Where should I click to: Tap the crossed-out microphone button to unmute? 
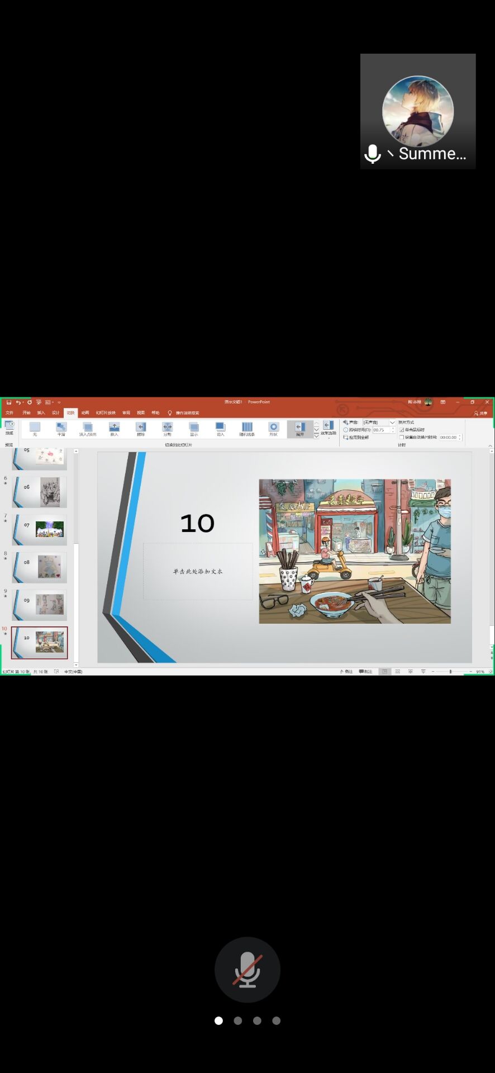point(247,970)
